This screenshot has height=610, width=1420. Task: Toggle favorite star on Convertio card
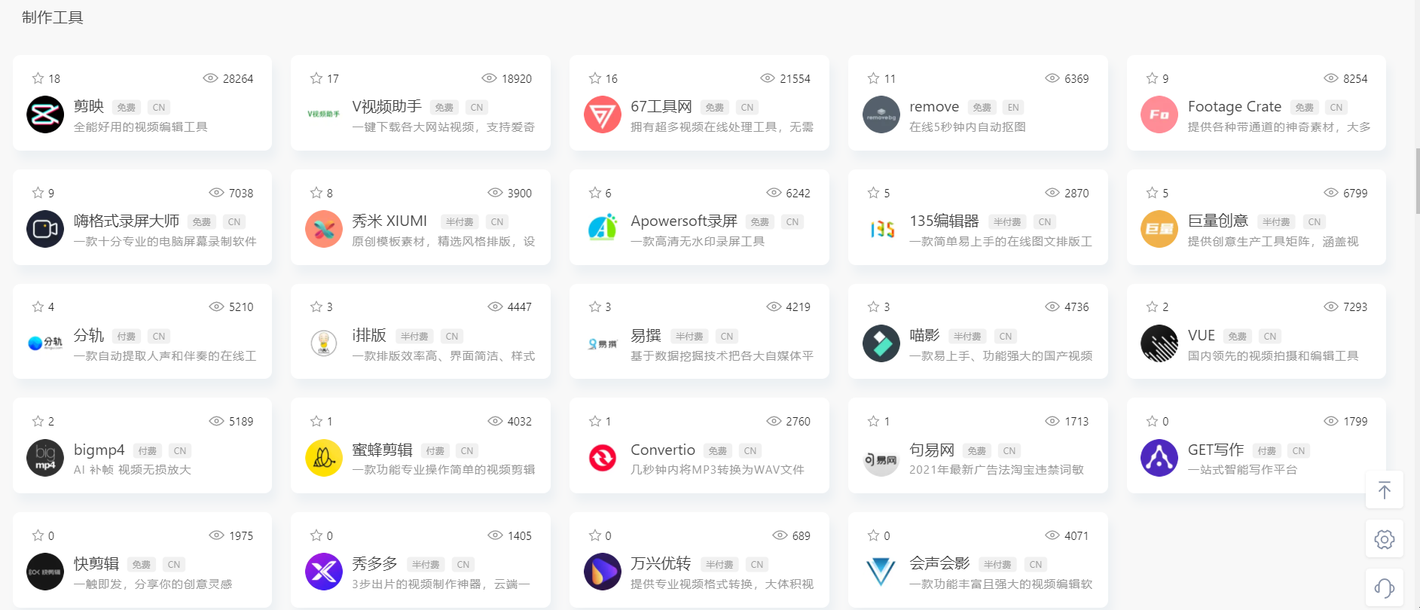point(595,421)
